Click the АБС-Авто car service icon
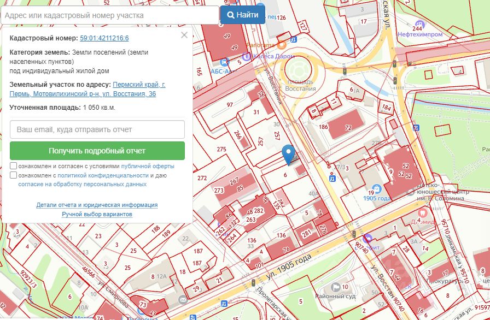This screenshot has width=490, height=320. pos(224,72)
